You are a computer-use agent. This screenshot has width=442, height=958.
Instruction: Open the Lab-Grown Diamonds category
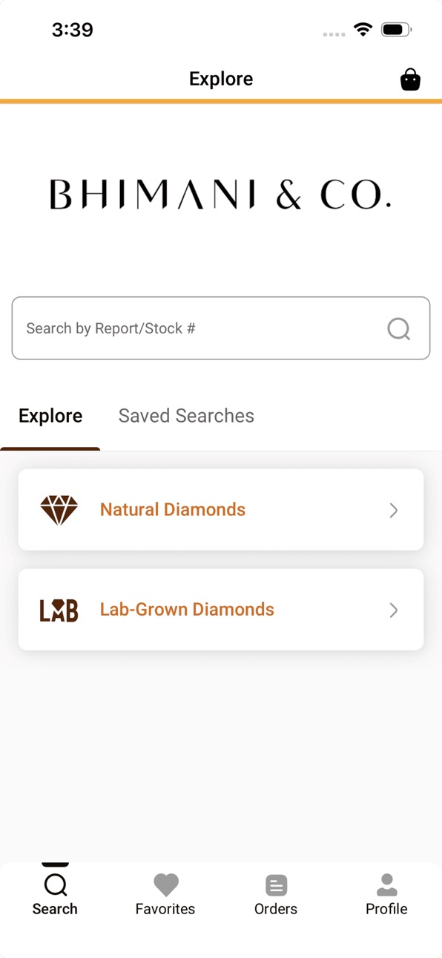point(221,610)
